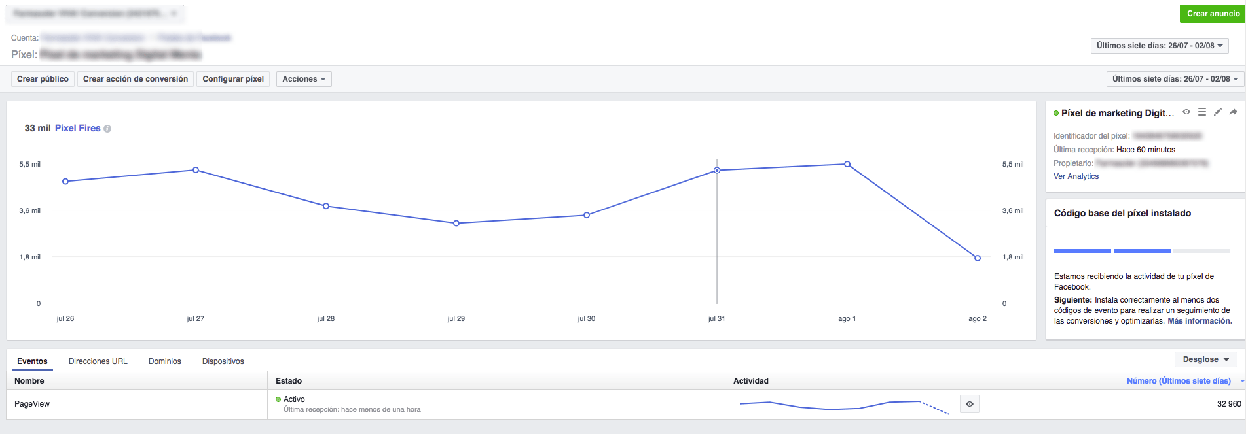Click the info icon beside Pixel Fires
Screen dimensions: 1246x434
click(x=107, y=129)
